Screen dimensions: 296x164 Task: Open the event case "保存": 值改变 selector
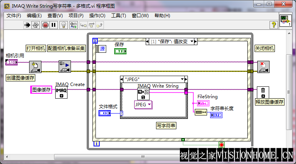click(x=192, y=41)
